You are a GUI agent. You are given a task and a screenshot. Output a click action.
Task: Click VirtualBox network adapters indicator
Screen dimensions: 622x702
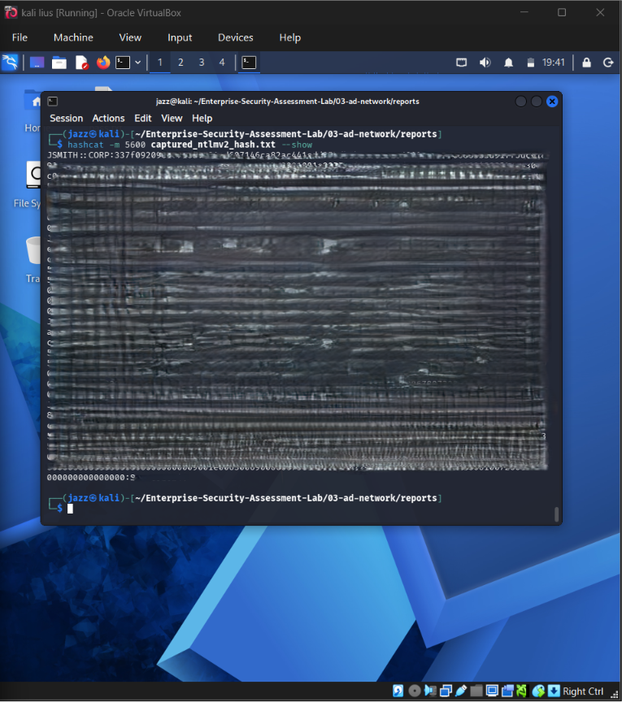446,691
